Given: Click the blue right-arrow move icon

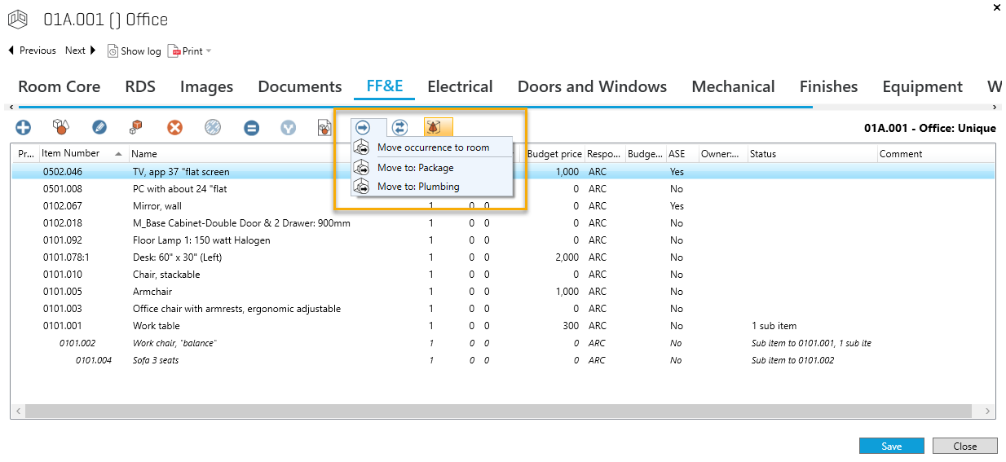Looking at the screenshot, I should (x=363, y=127).
